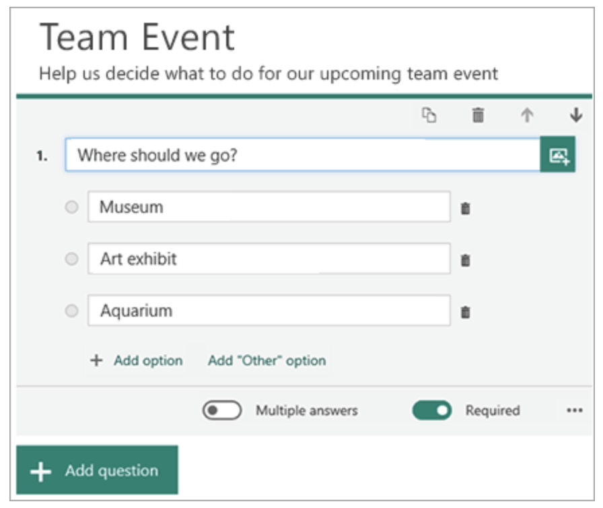Screen dimensions: 603x508
Task: Move question up with up arrow
Action: point(527,115)
